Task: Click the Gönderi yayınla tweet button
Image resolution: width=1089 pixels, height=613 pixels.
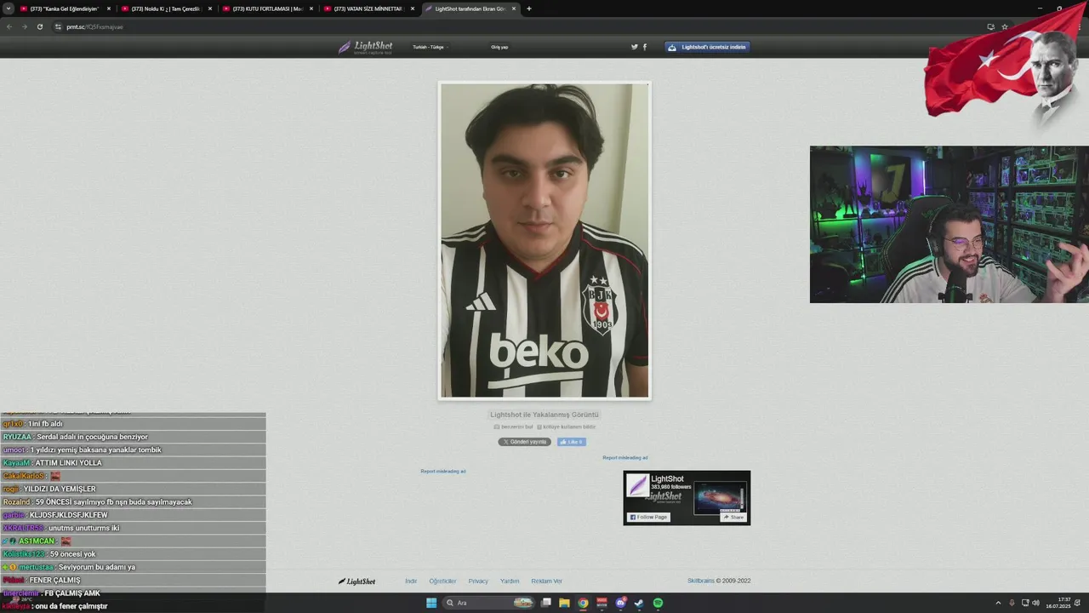Action: 524,442
